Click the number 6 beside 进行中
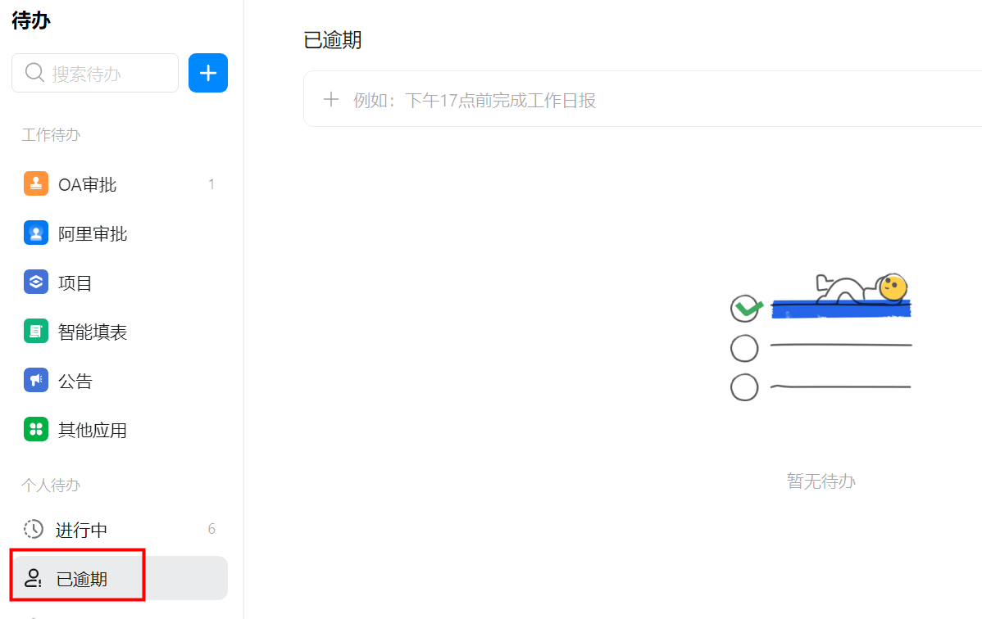The width and height of the screenshot is (982, 619). tap(211, 530)
